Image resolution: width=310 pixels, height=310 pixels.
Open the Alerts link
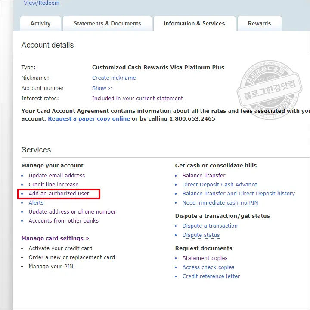36,203
